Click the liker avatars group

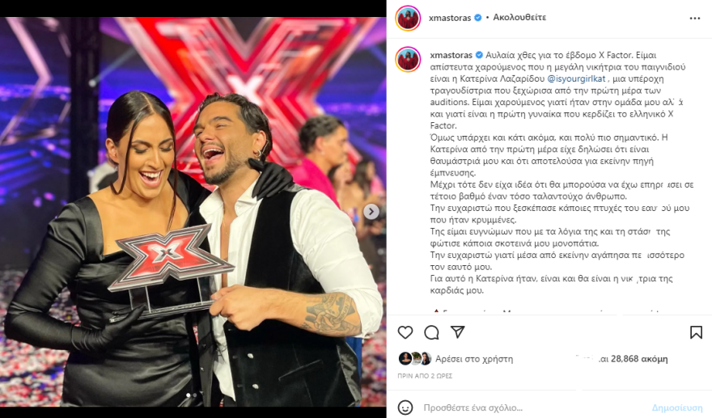pyautogui.click(x=414, y=358)
